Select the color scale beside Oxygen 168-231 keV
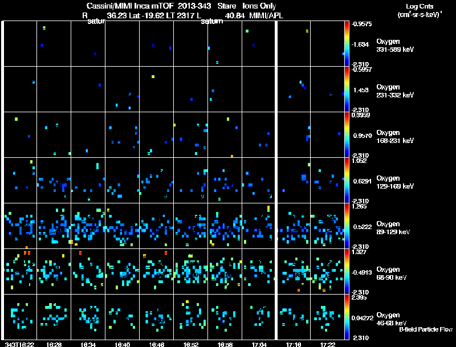This screenshot has width=456, height=347. point(347,135)
